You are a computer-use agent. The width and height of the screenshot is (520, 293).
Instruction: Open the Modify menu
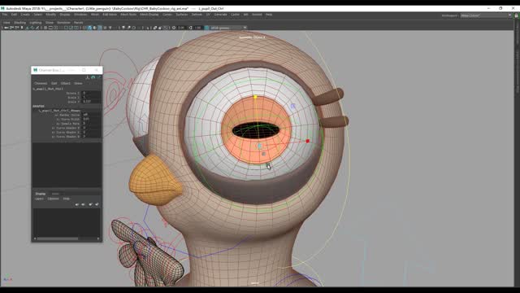50,15
